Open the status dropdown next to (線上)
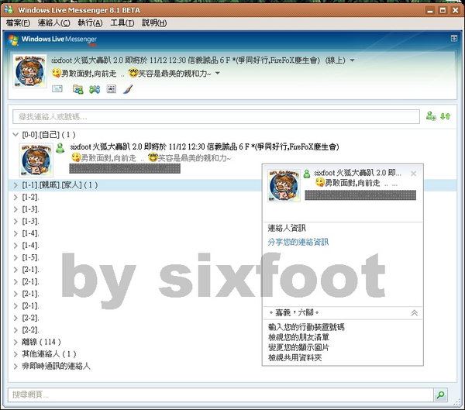The image size is (465, 410). (352, 60)
